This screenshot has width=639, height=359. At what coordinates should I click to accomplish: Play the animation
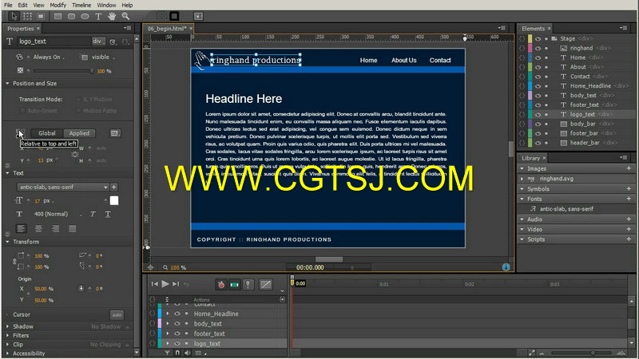click(165, 284)
